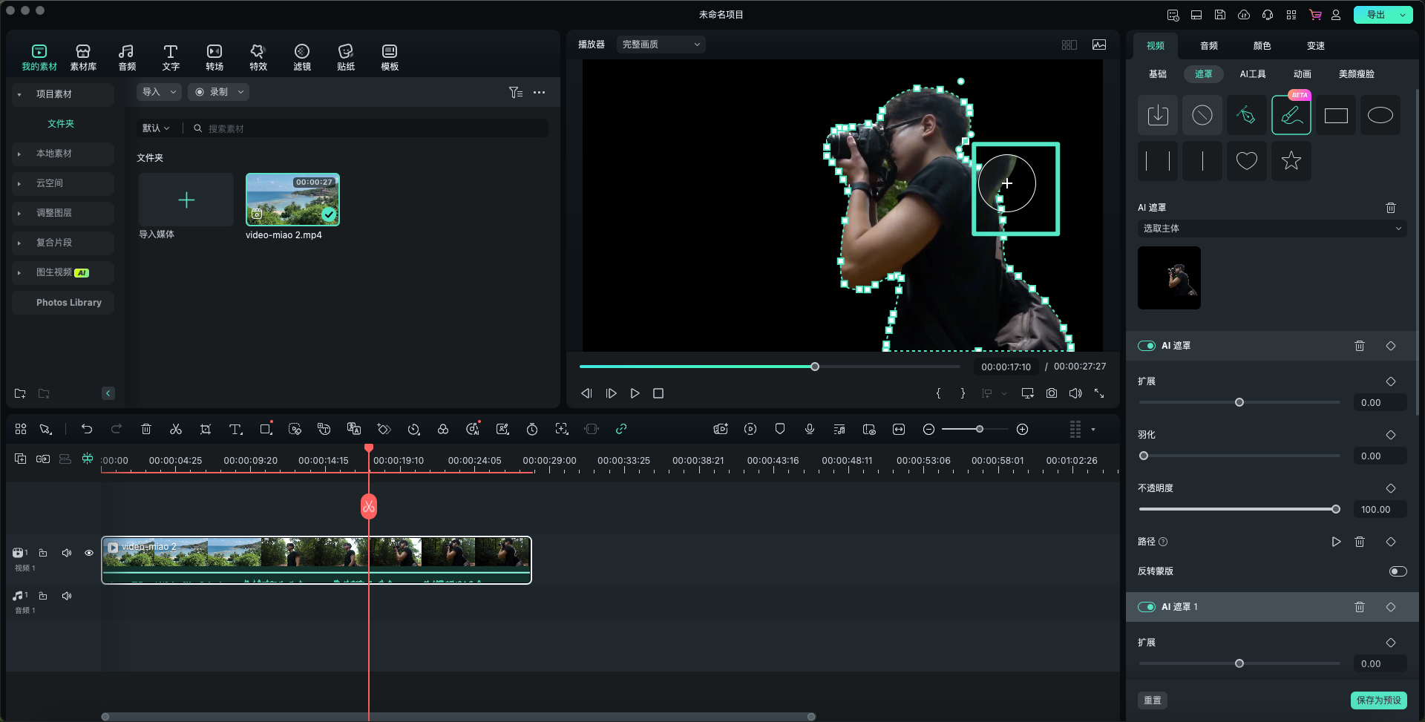Viewport: 1425px width, 722px height.
Task: Click the 不透明度 opacity slider handle
Action: [x=1336, y=509]
